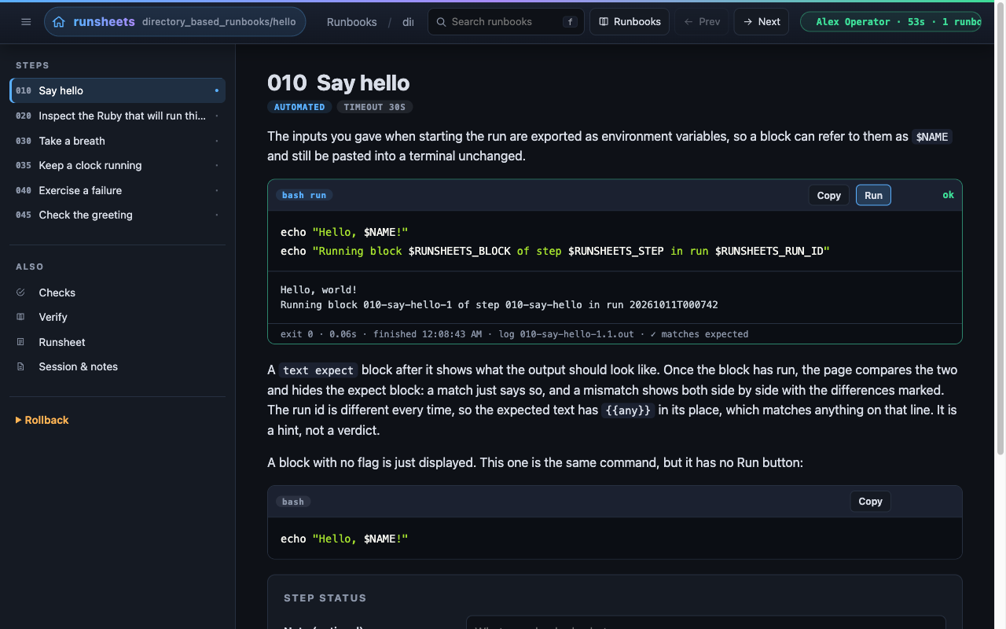Select step 040 Exercise a failure
Screen dimensions: 1006x629
tap(117, 190)
